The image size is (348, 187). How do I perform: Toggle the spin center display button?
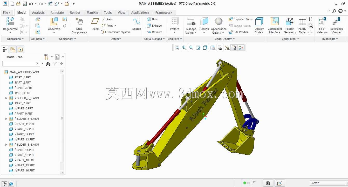(x=241, y=48)
